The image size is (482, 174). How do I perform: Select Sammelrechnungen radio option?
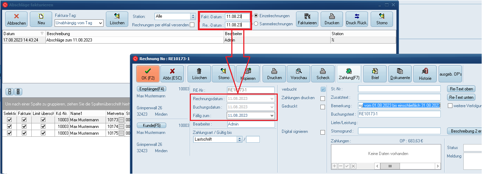click(x=256, y=24)
